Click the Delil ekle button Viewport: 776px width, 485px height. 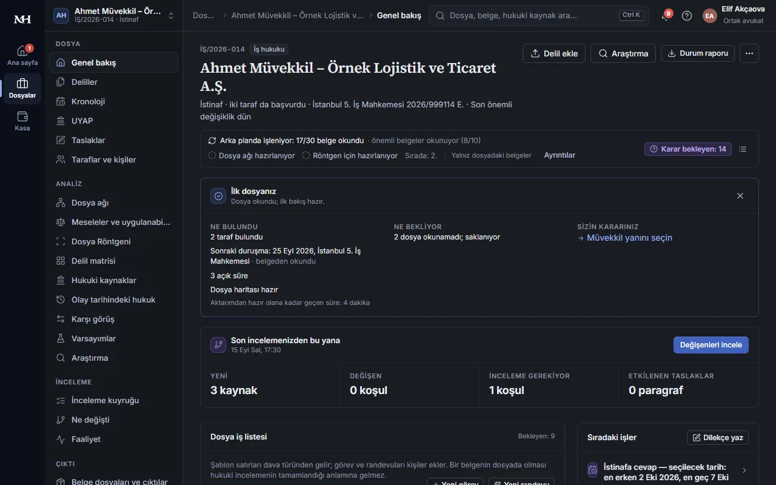554,53
